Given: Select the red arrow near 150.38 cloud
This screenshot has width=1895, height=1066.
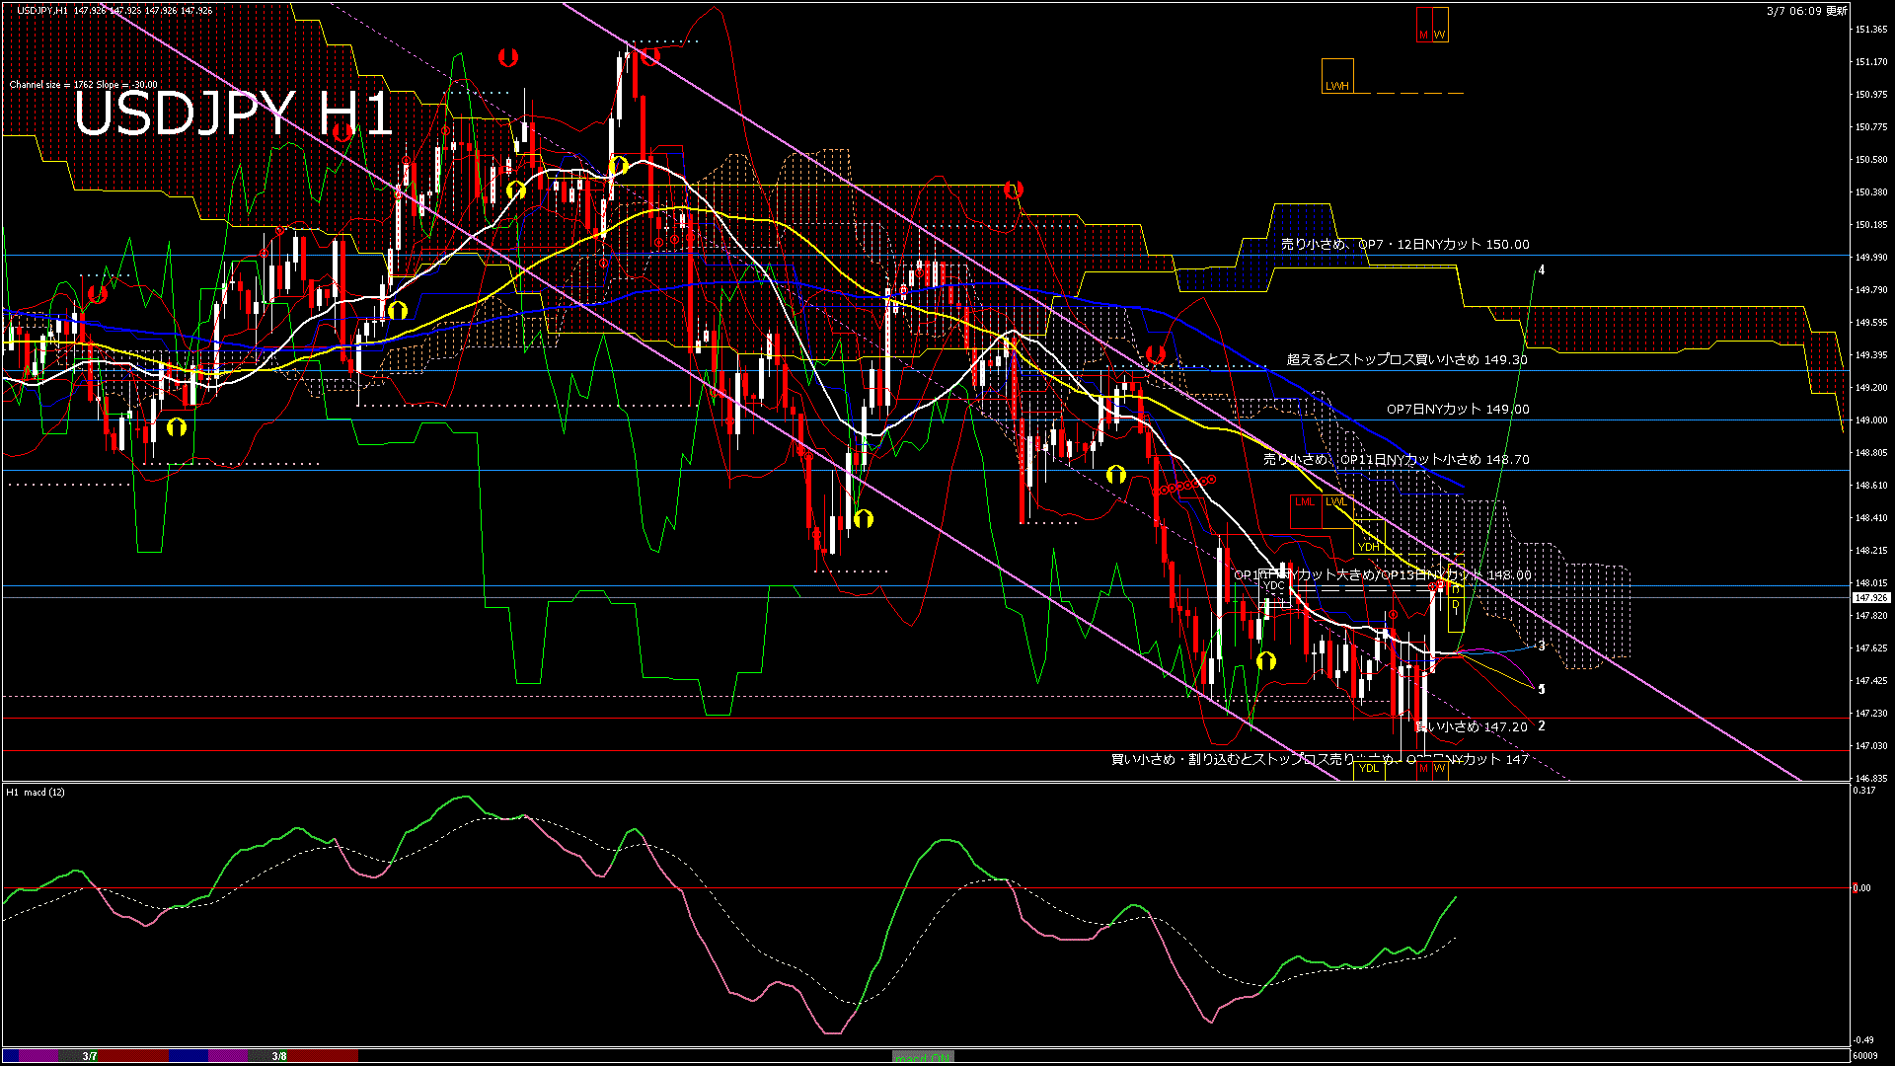Looking at the screenshot, I should click(1013, 190).
